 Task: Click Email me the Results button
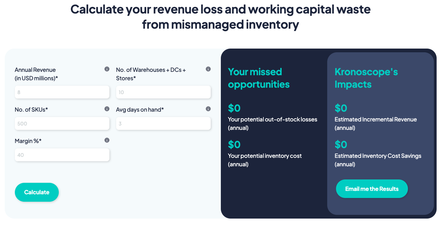point(372,189)
